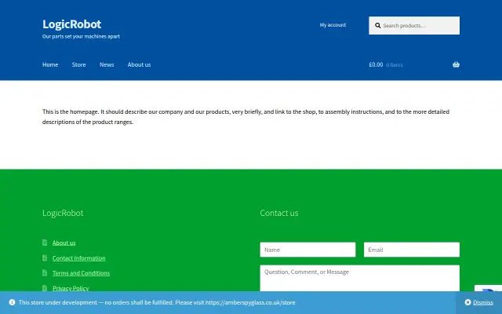
Task: Click page icon beside Privacy Policy
Action: tap(45, 288)
